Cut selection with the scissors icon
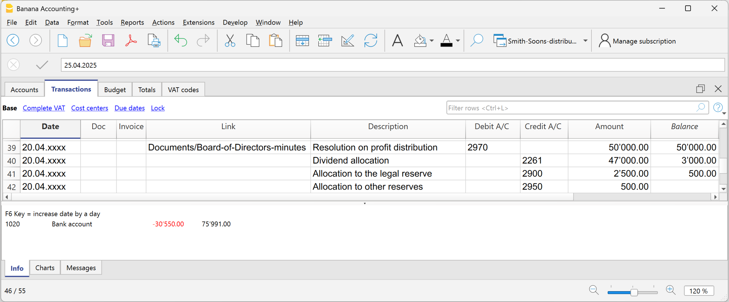The width and height of the screenshot is (729, 302). (x=230, y=40)
